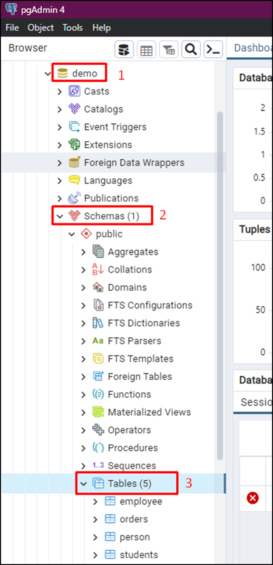
Task: Click the Casts node icon
Action: (x=74, y=91)
